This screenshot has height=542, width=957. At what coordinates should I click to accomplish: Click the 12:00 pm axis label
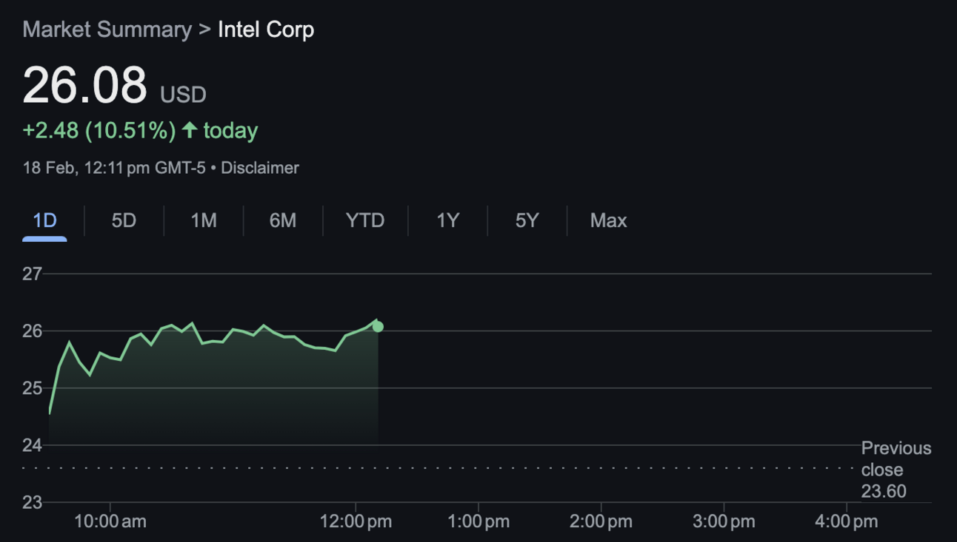coord(356,521)
